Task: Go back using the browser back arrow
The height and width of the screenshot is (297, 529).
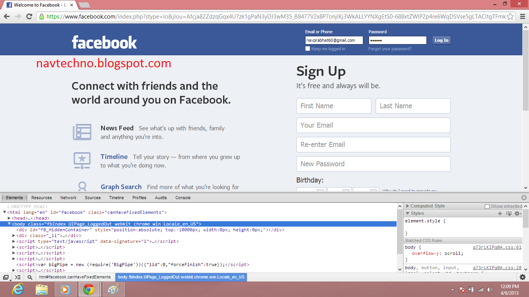Action: [x=7, y=16]
